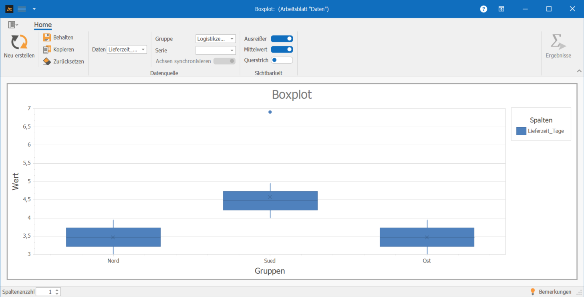This screenshot has width=584, height=297.
Task: Open the Daten dropdown
Action: tap(127, 50)
